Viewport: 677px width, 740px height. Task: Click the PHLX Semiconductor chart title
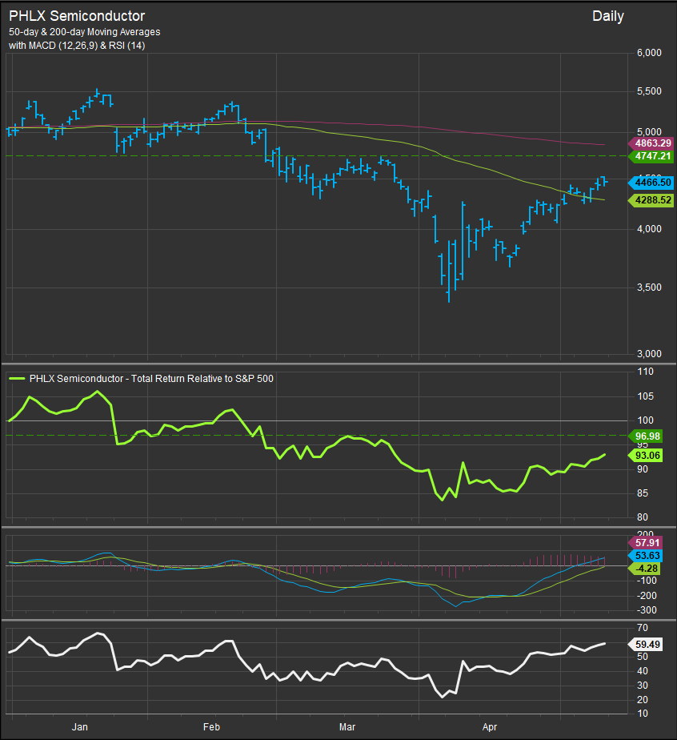tap(77, 16)
